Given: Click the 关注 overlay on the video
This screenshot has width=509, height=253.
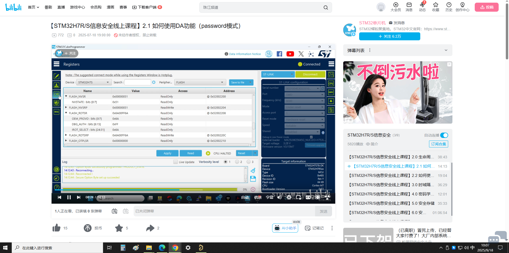Looking at the screenshot, I should (67, 53).
